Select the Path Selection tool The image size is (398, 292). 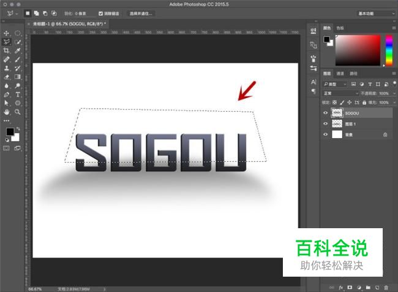pos(6,103)
